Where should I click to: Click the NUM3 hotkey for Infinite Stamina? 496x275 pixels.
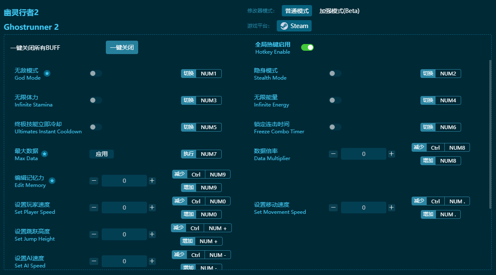(x=201, y=101)
